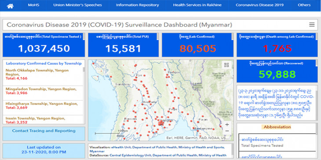Select North Okkalapa Township entry
Screen dimensions: 321x160
[43, 74]
